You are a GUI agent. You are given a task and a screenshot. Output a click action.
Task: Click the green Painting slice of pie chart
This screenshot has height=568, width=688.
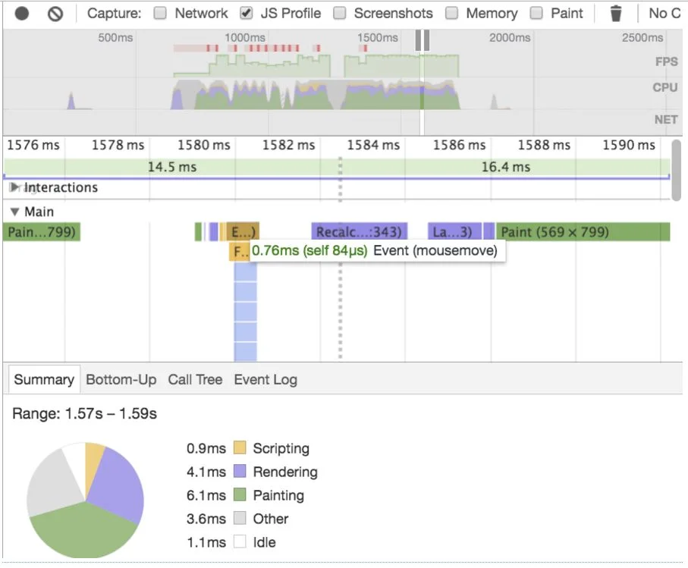(x=83, y=532)
